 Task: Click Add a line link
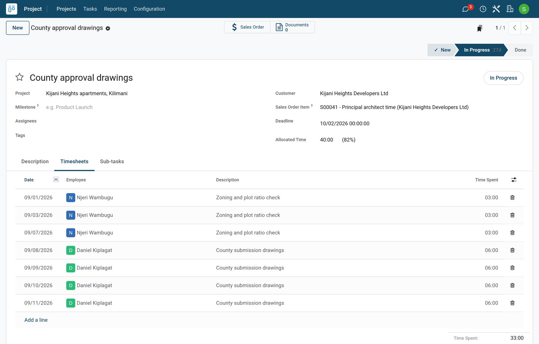pos(36,320)
